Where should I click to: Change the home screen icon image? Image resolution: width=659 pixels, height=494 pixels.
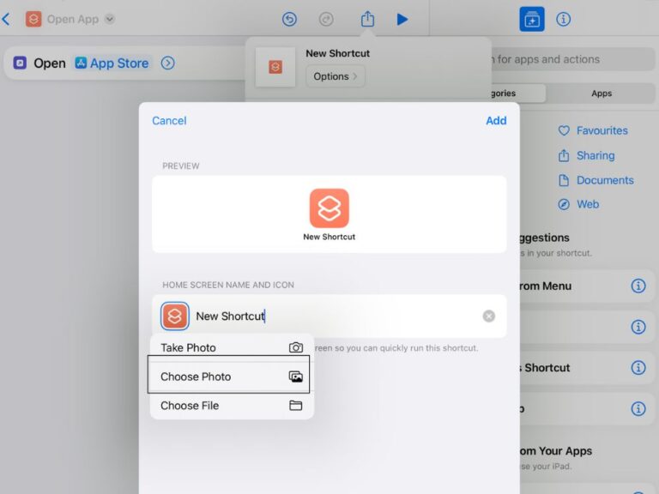174,316
